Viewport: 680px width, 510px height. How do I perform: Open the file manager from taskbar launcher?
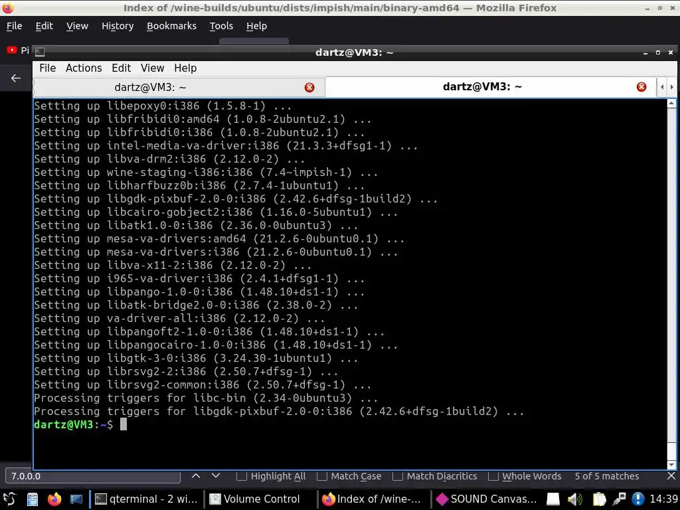tap(33, 499)
